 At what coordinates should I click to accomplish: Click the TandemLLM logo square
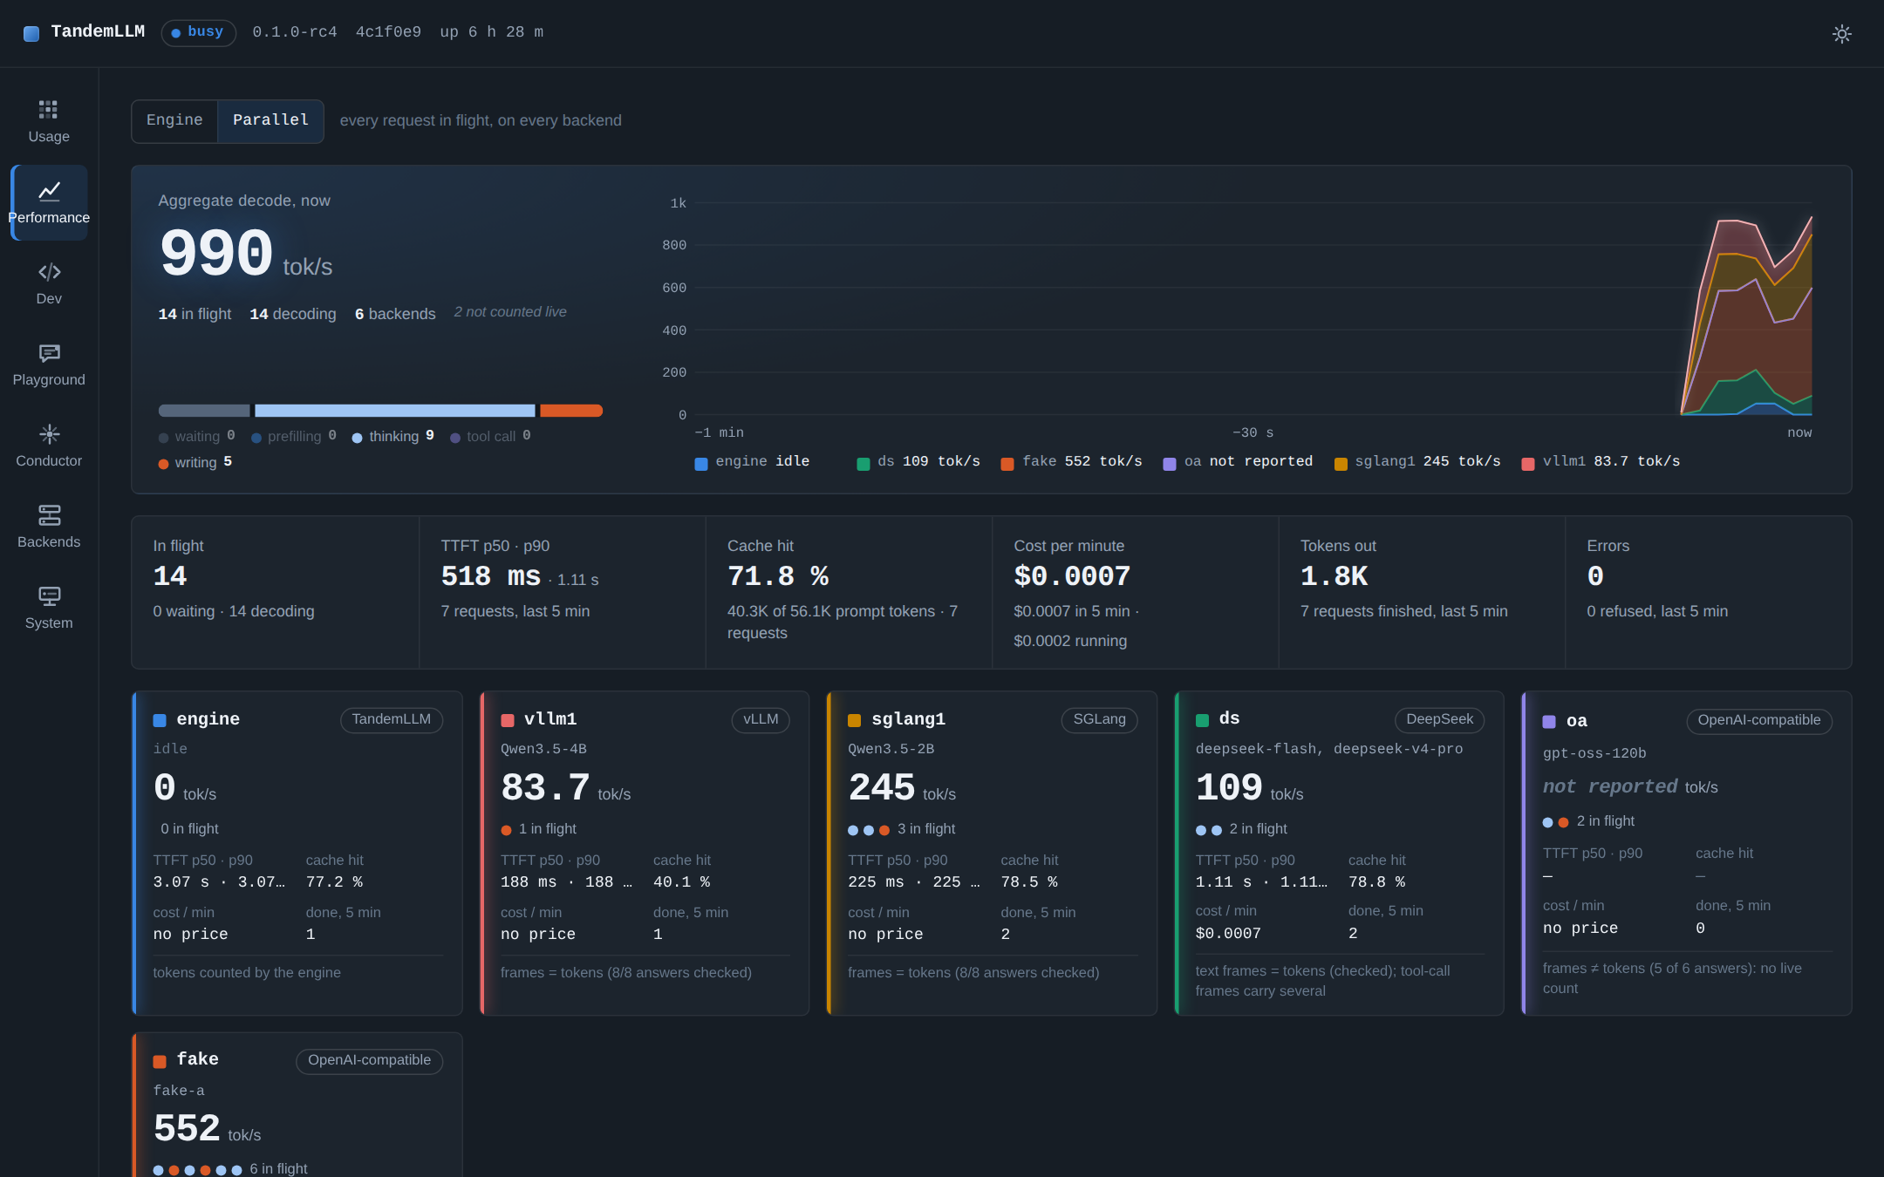pos(31,33)
